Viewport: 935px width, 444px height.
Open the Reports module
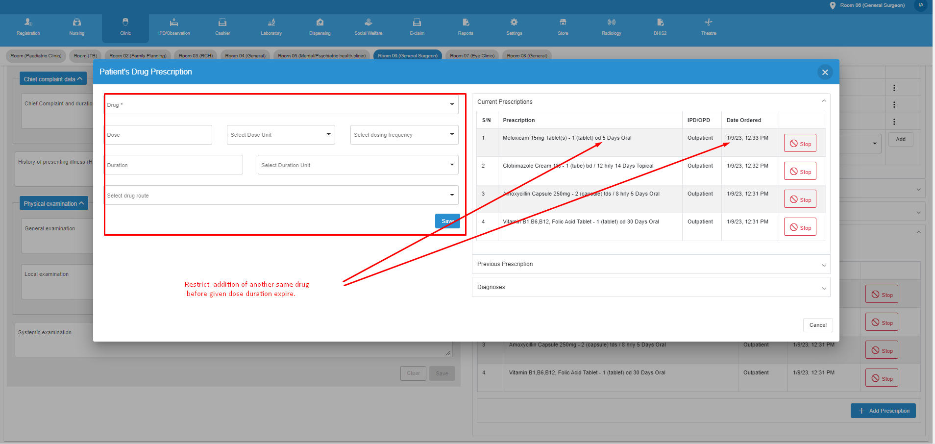coord(465,27)
